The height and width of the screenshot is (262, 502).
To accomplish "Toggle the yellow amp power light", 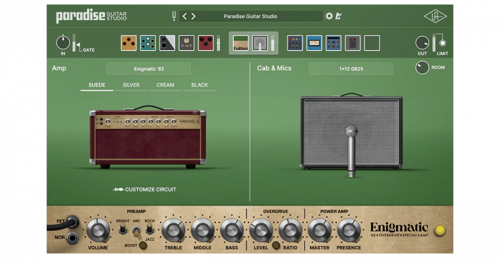I will click(x=440, y=231).
